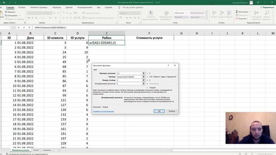Cancel formula entry with the X icon
Image resolution: width=276 pixels, height=155 pixels.
pyautogui.click(x=19, y=28)
